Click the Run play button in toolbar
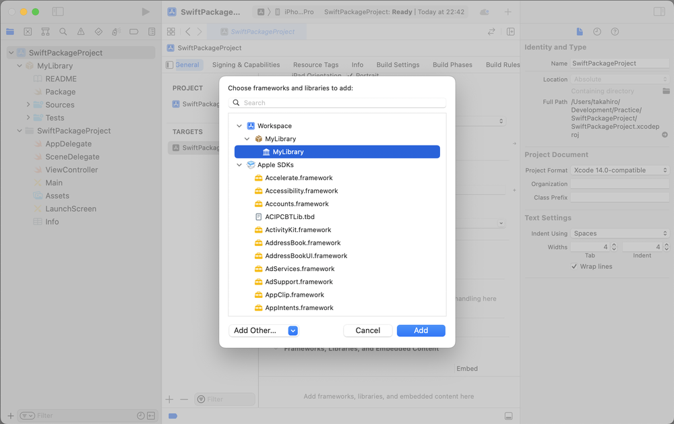 pos(146,12)
